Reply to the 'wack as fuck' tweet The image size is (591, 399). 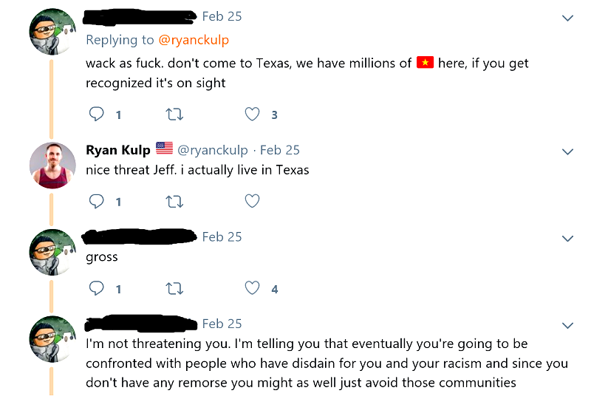click(97, 115)
